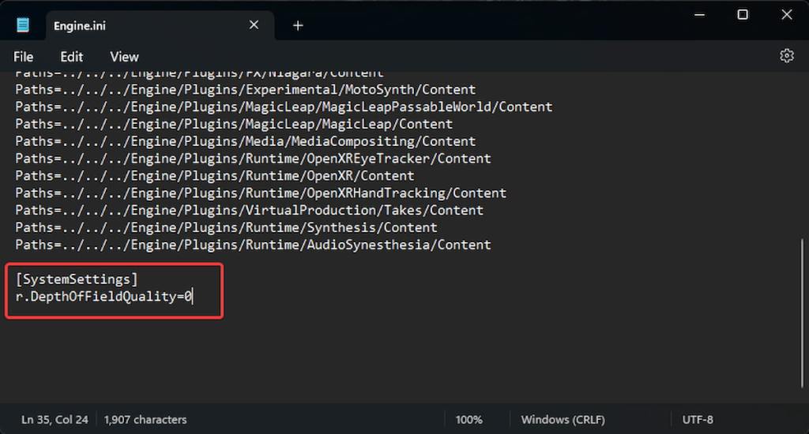This screenshot has height=434, width=809.
Task: Open the File menu
Action: 23,57
